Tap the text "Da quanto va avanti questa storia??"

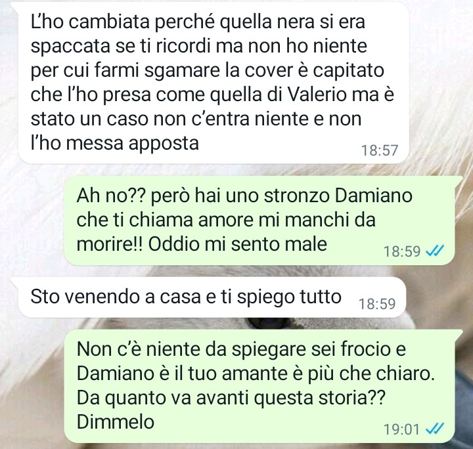(231, 398)
